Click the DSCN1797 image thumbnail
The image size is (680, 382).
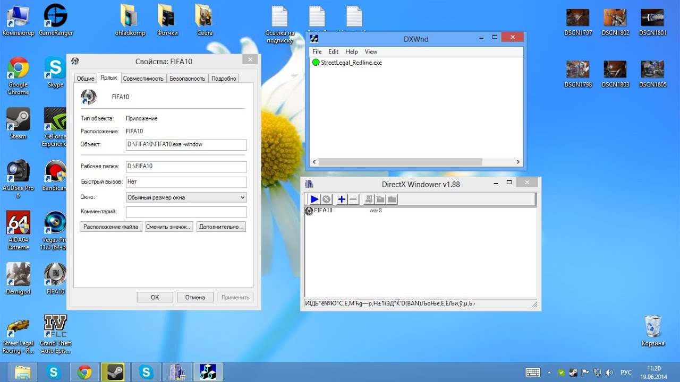[578, 22]
